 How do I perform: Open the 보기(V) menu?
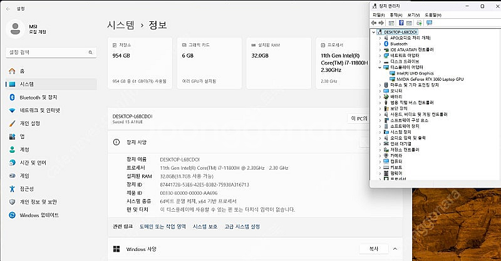click(413, 15)
